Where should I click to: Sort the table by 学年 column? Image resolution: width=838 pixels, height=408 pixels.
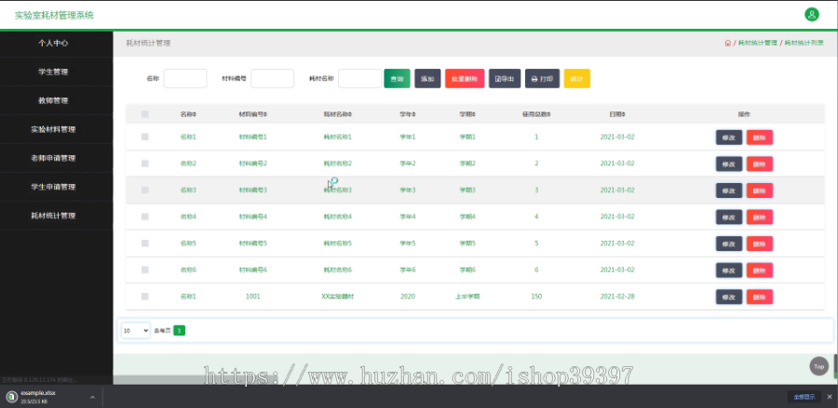(408, 114)
